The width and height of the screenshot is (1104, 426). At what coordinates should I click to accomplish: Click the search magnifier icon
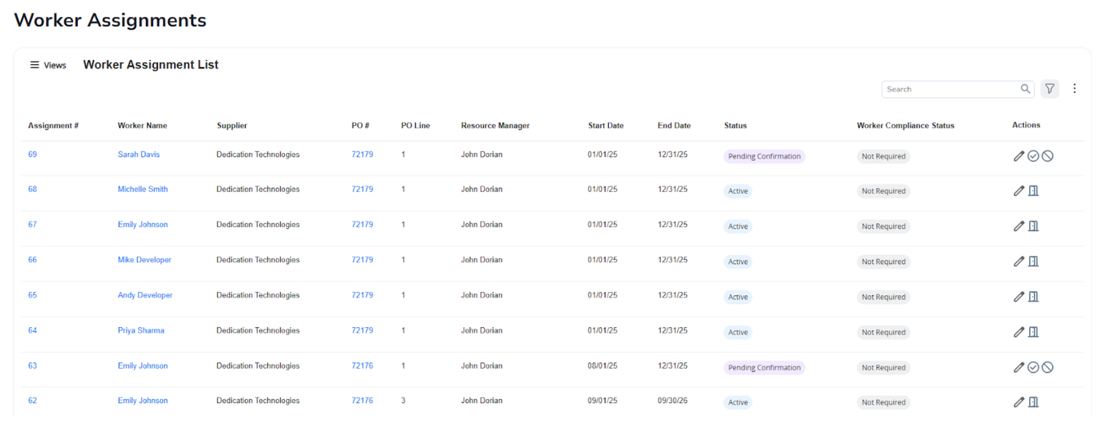(x=1026, y=89)
